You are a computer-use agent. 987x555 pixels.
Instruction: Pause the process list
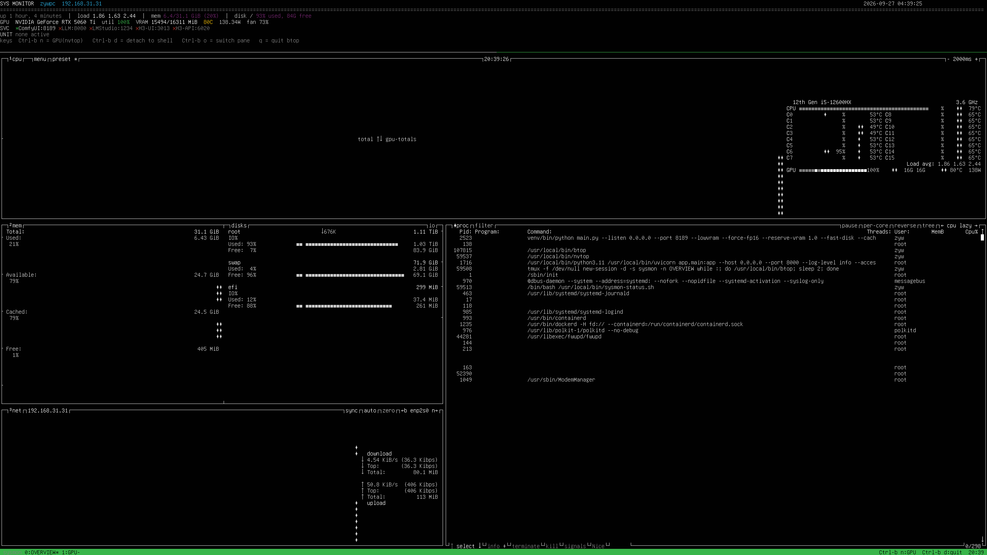click(850, 225)
